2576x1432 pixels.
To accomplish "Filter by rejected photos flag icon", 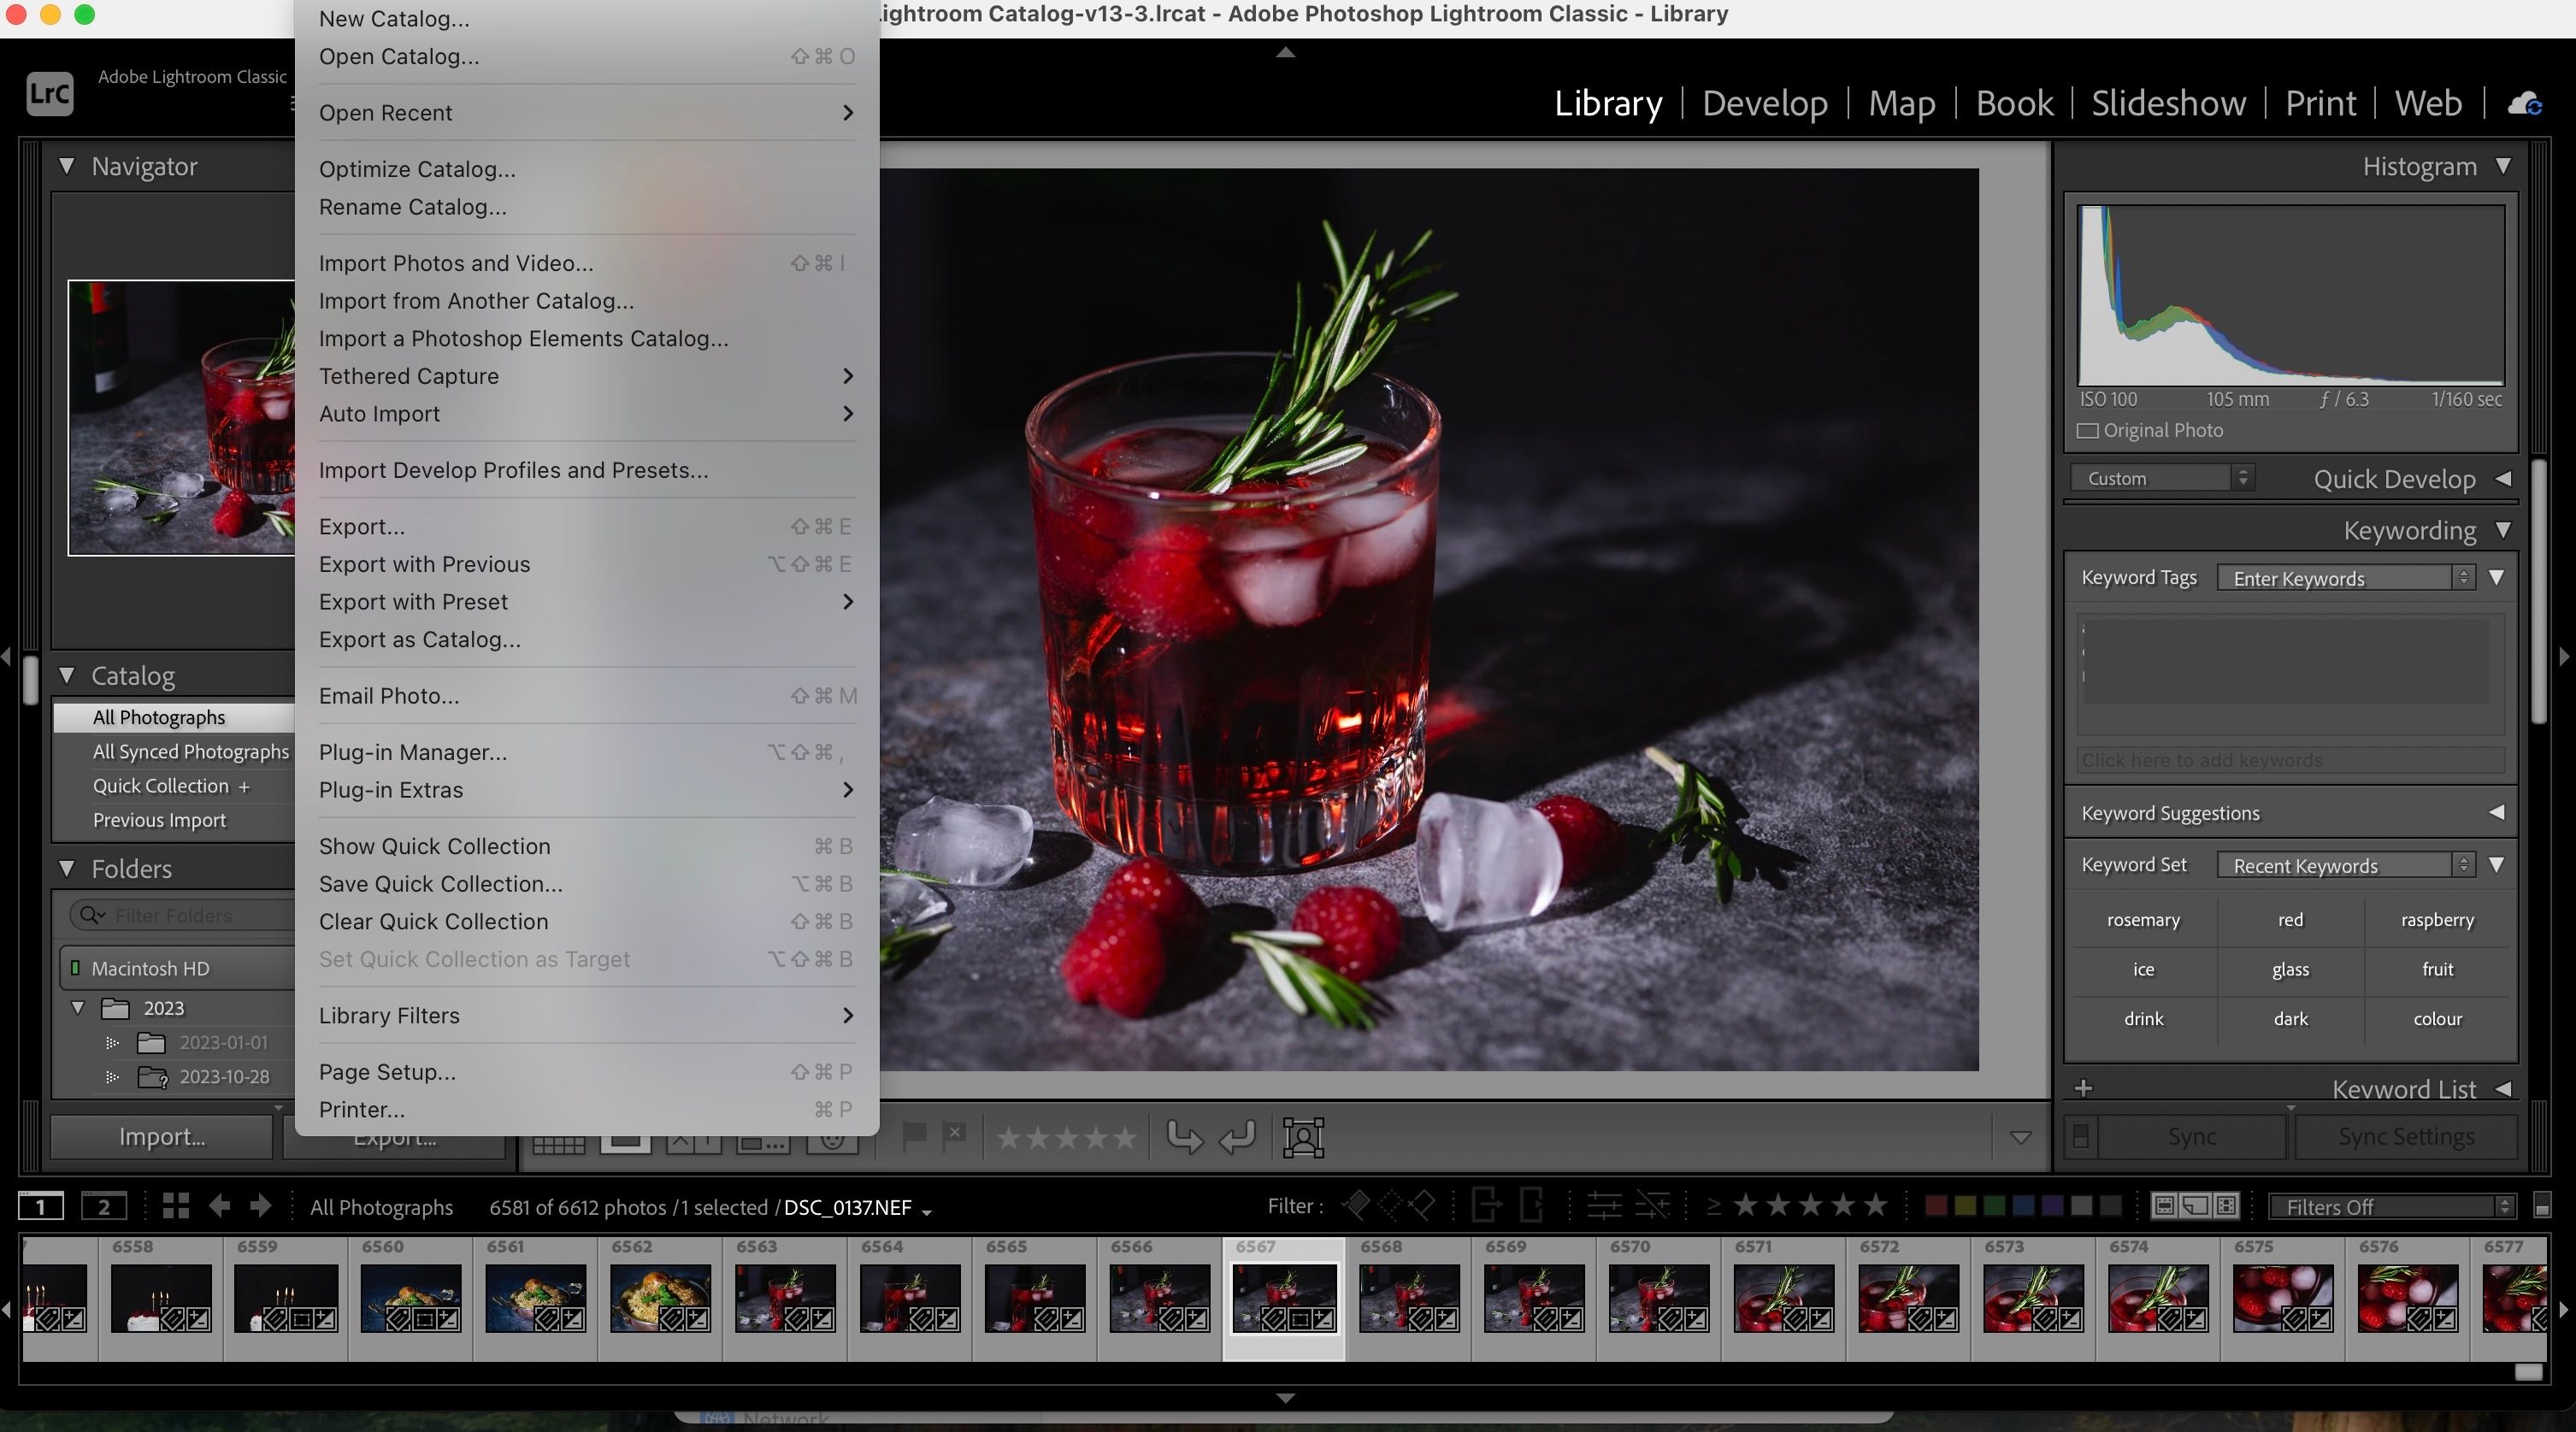I will pyautogui.click(x=1422, y=1206).
